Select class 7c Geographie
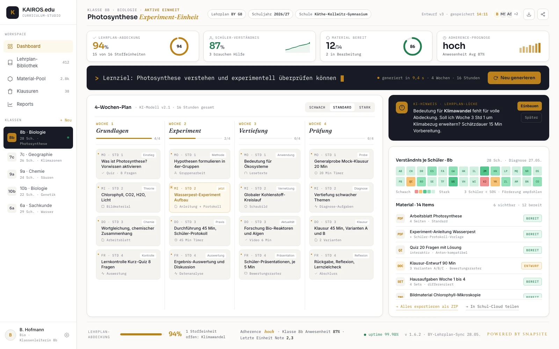This screenshot has width=559, height=349. (38, 157)
